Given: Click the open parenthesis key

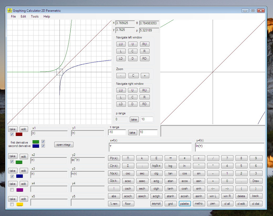Looking at the screenshot, I should (x=241, y=189).
